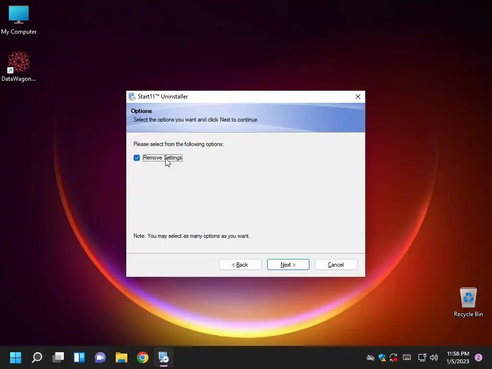Open the Windows Security tray icon
Screen dimensions: 492x369
click(x=382, y=357)
